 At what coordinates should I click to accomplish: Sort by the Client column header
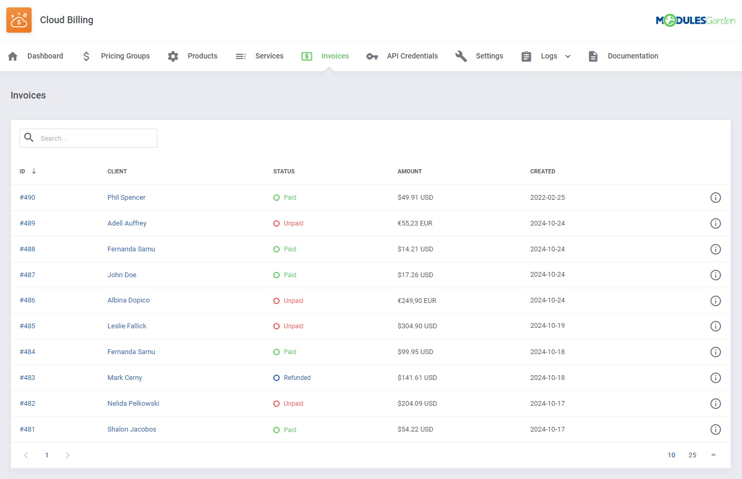coord(117,171)
